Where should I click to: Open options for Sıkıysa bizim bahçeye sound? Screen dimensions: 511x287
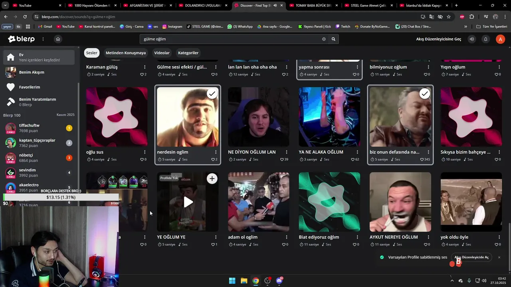click(x=499, y=152)
